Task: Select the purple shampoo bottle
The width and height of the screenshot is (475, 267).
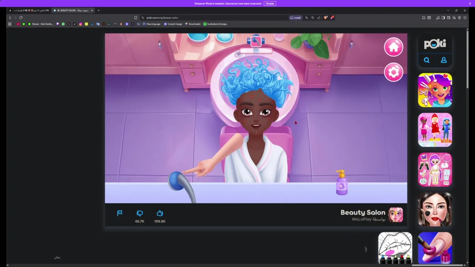Action: pyautogui.click(x=341, y=182)
